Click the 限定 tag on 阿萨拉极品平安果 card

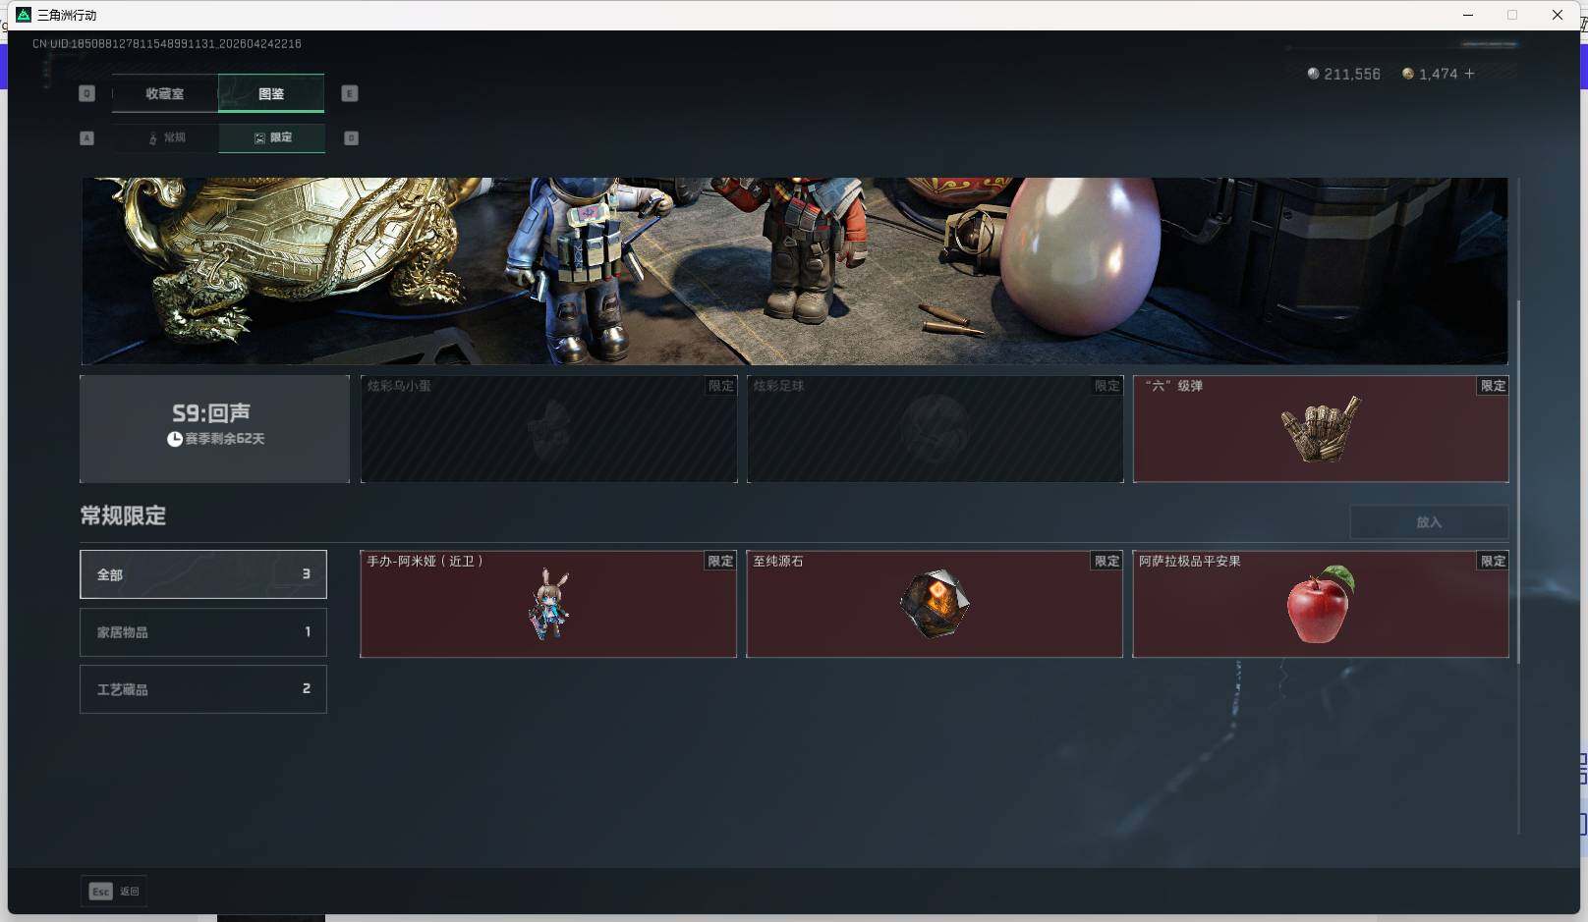point(1494,561)
